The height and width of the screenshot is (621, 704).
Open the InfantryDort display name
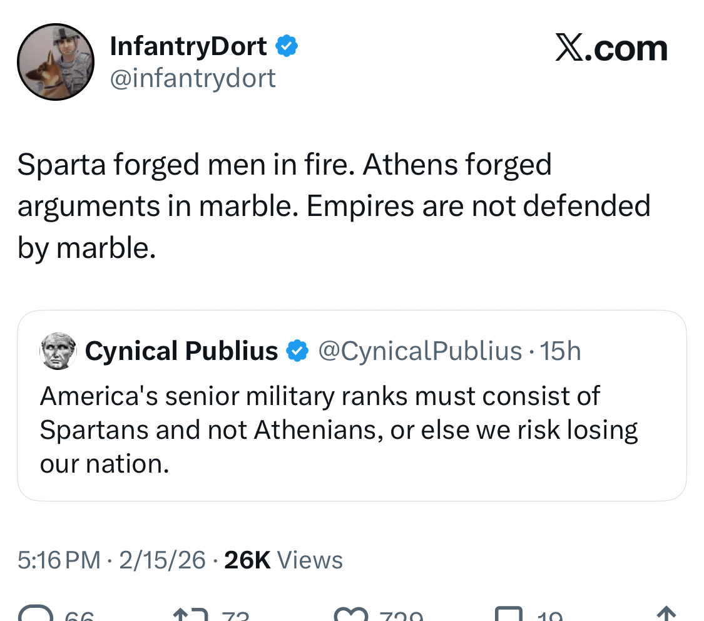pos(188,46)
